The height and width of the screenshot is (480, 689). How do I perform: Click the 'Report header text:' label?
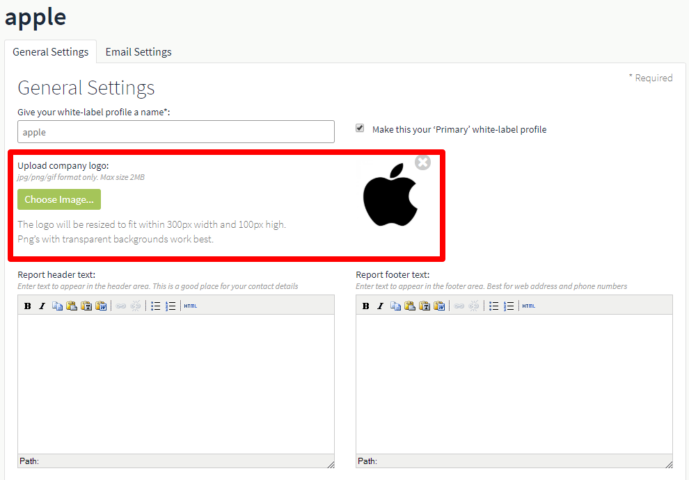[56, 274]
